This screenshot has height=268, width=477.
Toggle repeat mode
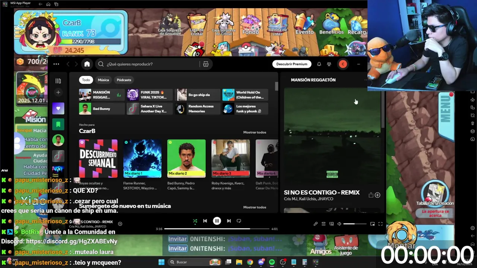pyautogui.click(x=239, y=221)
